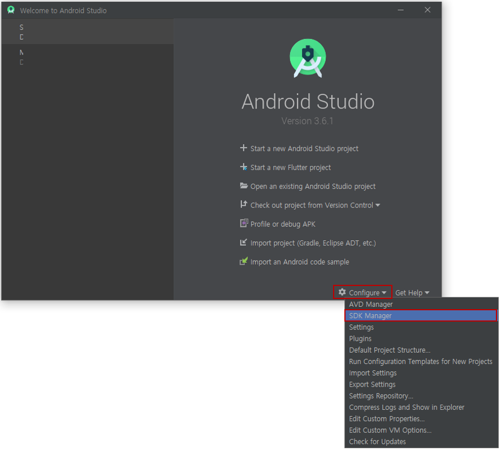This screenshot has width=501, height=451.
Task: Select the first recent project in sidebar
Action: pos(88,32)
